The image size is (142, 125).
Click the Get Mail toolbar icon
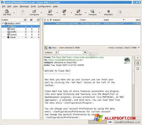point(7,13)
